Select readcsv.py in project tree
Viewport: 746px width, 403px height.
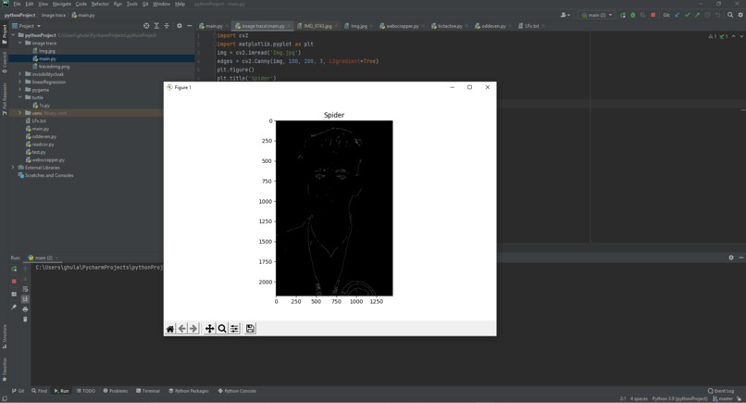pyautogui.click(x=43, y=145)
